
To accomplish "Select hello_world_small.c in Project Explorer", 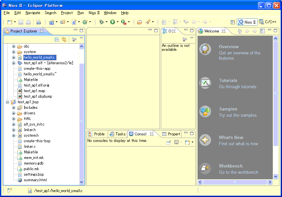I will click(39, 57).
